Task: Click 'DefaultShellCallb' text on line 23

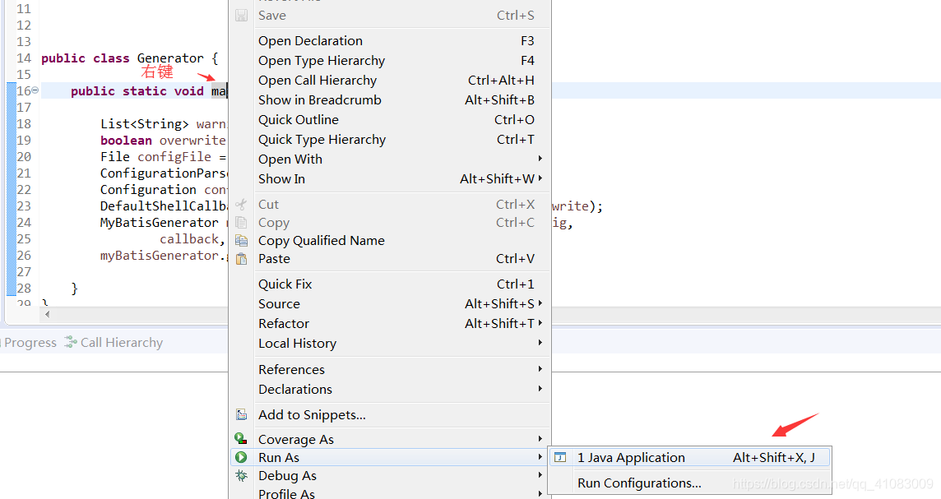Action: 164,206
